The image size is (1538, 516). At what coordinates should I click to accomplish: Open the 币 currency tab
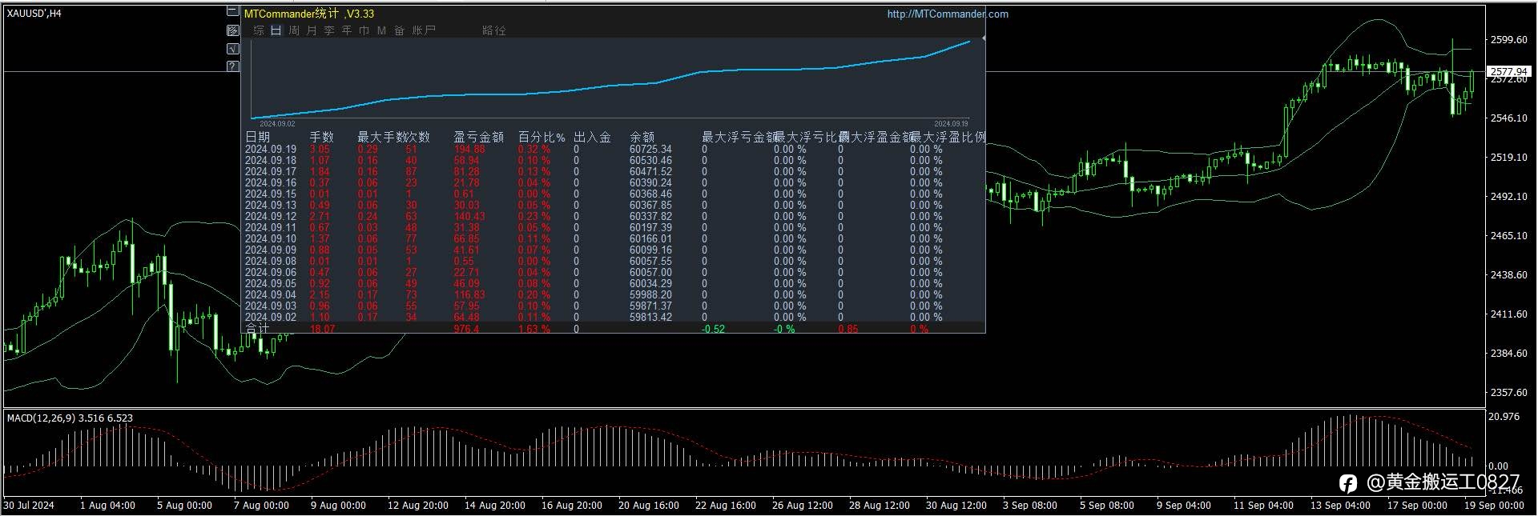click(x=364, y=30)
